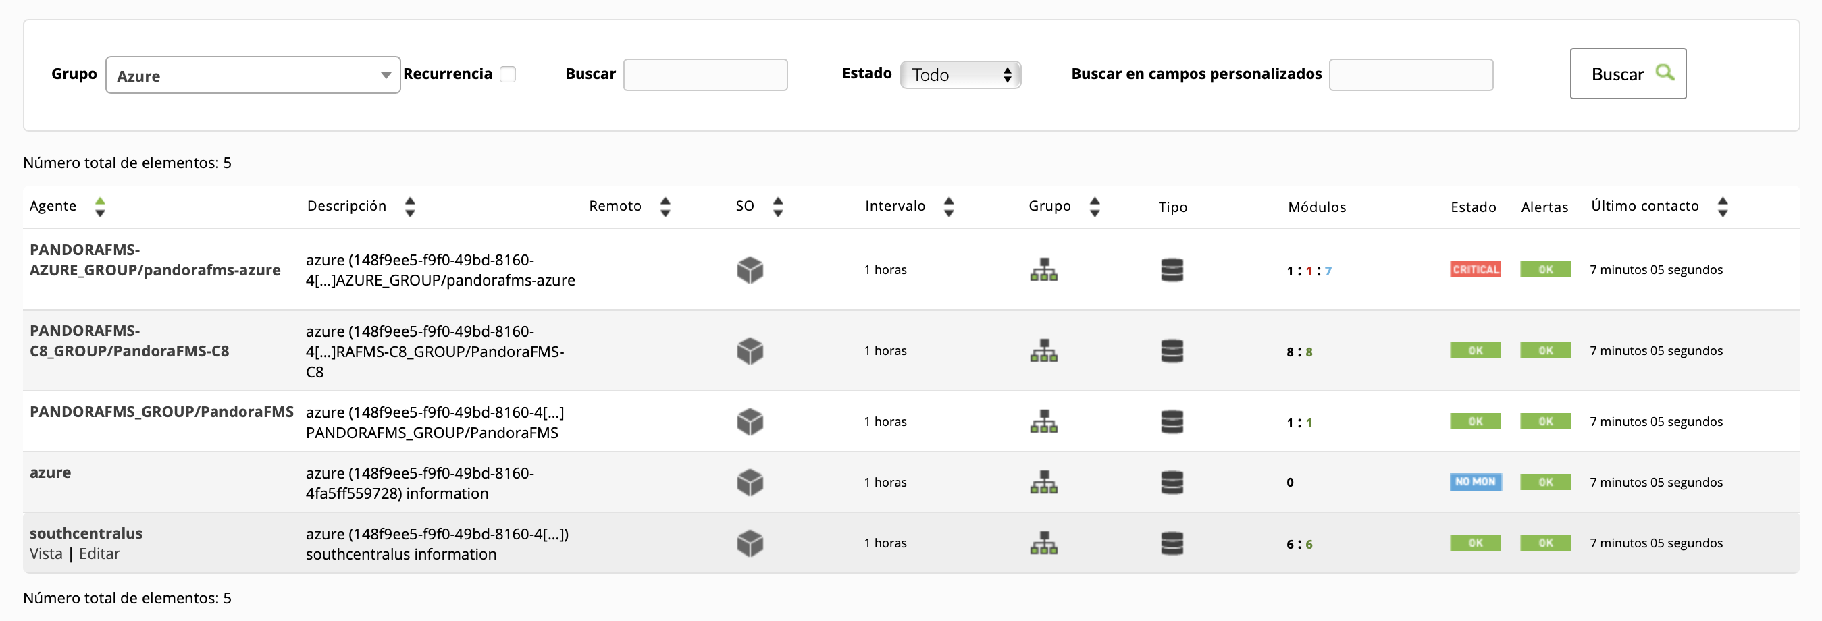Click OS cube icon in southcentralus row

coord(750,543)
